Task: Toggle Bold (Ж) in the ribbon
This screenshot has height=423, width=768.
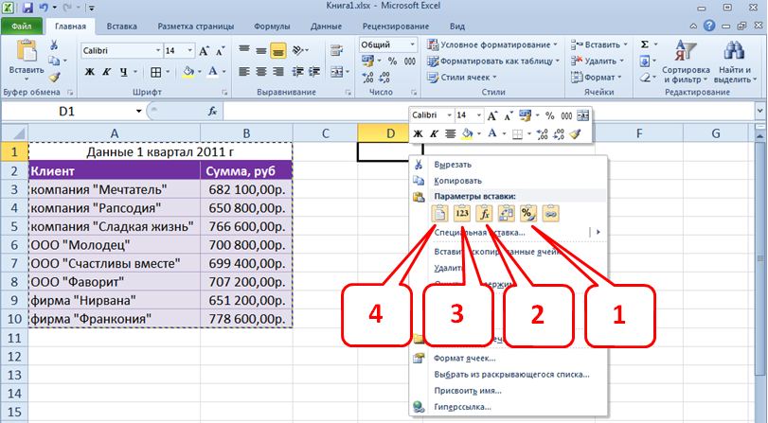Action: coord(90,71)
